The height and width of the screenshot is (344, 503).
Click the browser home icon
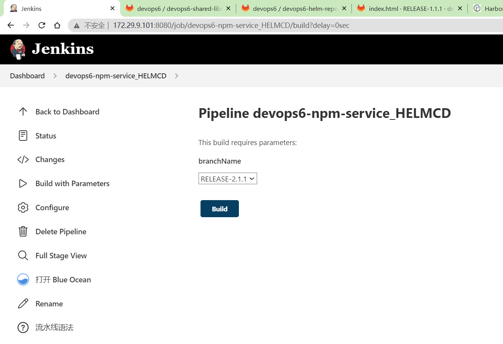57,25
